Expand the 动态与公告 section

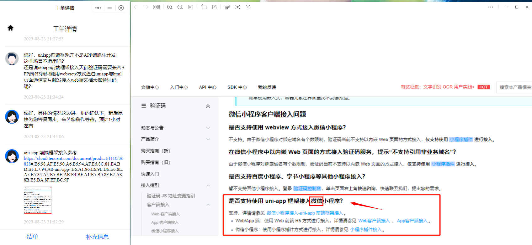[208, 128]
